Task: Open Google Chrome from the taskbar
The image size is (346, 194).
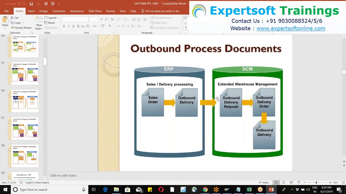Action: [205, 190]
